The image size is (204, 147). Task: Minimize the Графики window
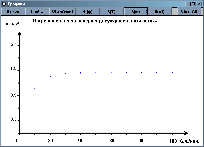tap(188, 4)
